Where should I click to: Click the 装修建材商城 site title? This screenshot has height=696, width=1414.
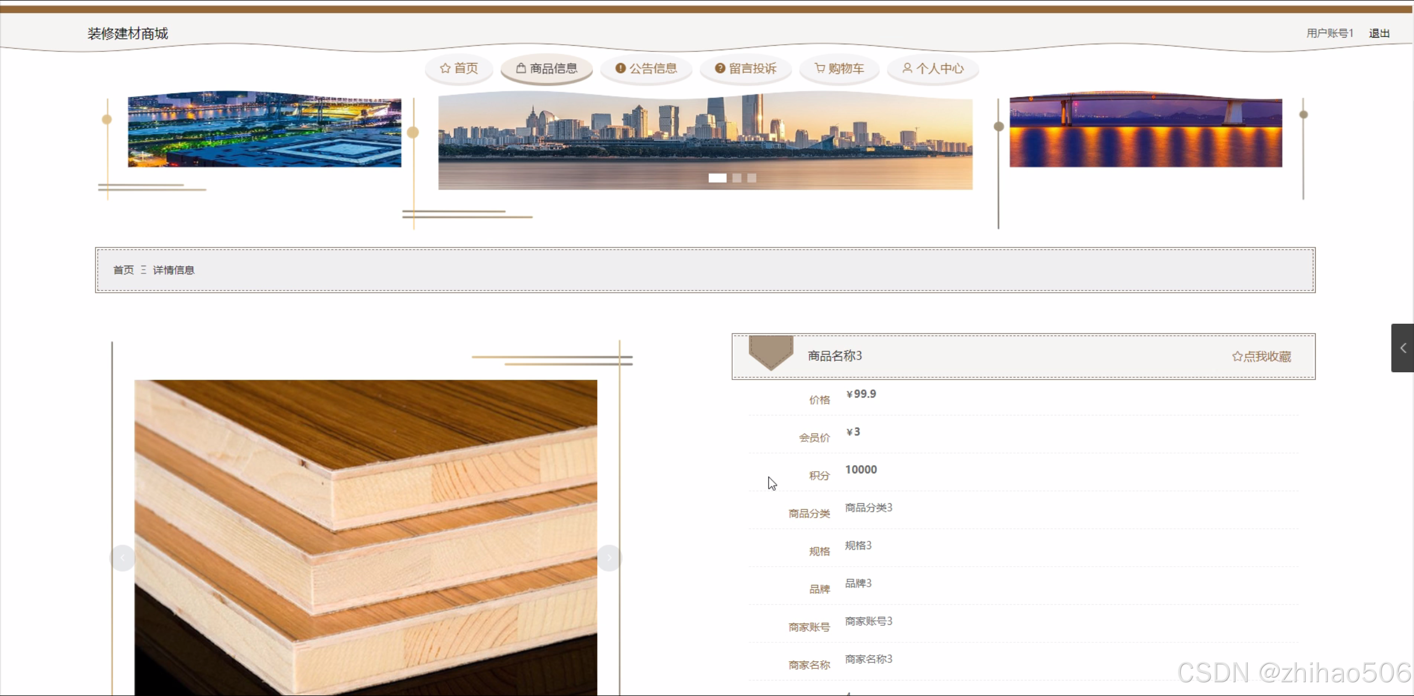tap(128, 34)
